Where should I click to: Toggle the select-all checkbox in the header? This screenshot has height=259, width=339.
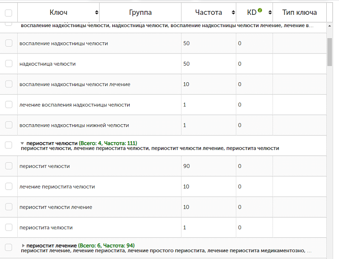tap(8, 13)
